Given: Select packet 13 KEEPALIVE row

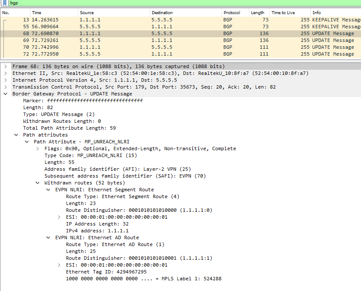Looking at the screenshot, I should click(x=171, y=20).
